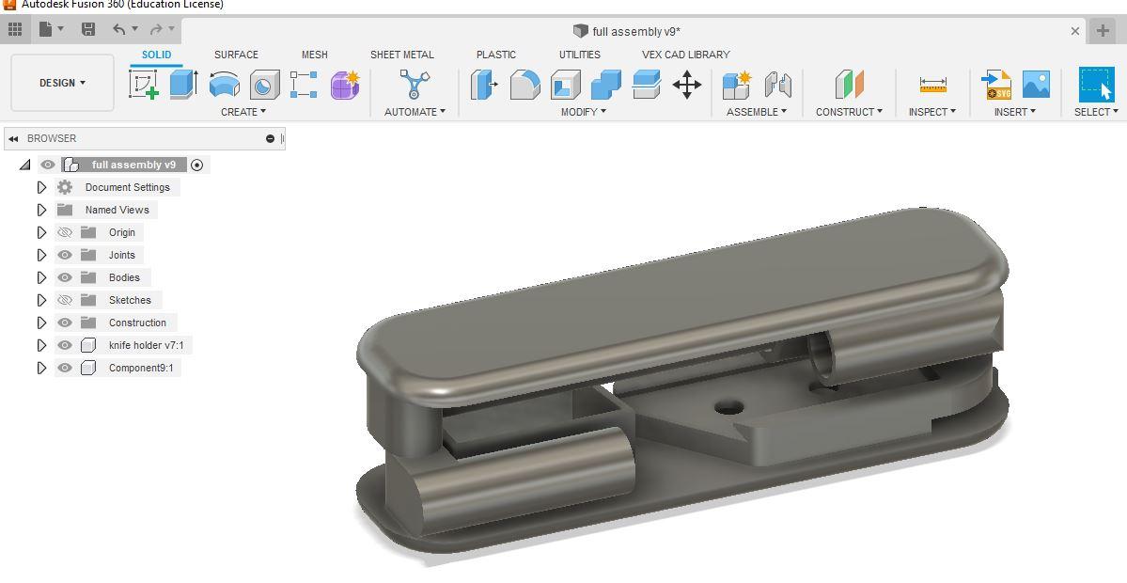Screen dimensions: 1127x583
Task: Select the Rectangular Pattern tool
Action: pyautogui.click(x=304, y=84)
